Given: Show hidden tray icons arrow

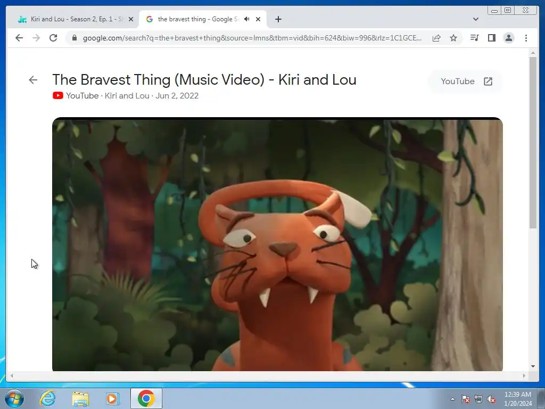Looking at the screenshot, I should click(x=452, y=399).
